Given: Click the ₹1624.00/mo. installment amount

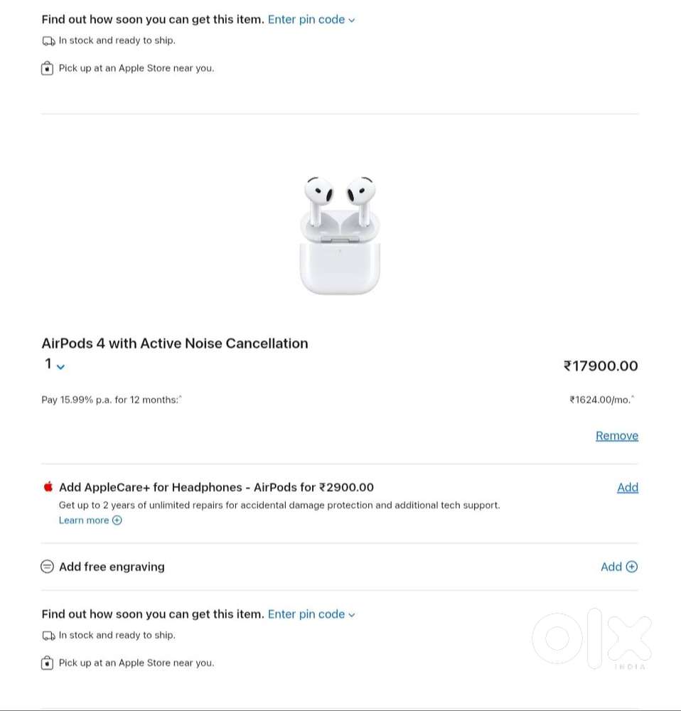Looking at the screenshot, I should tap(601, 400).
